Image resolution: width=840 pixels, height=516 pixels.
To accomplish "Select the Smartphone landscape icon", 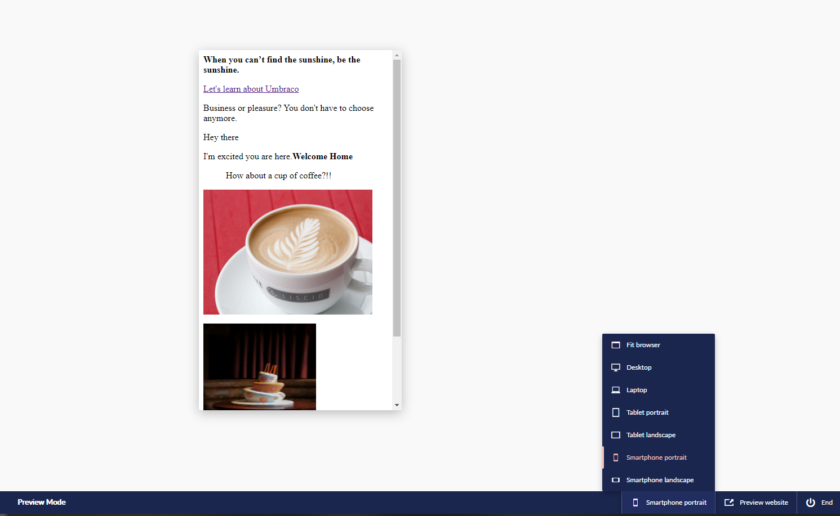I will (615, 479).
